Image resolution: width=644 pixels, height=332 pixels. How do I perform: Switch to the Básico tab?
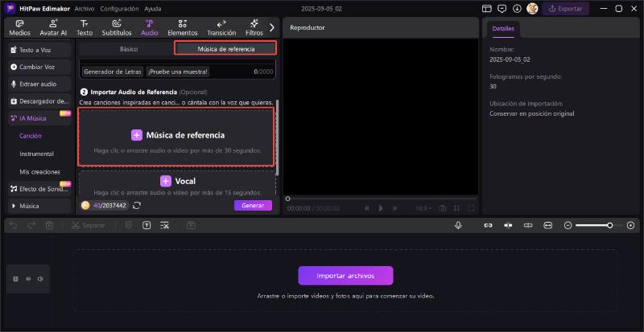tap(129, 49)
